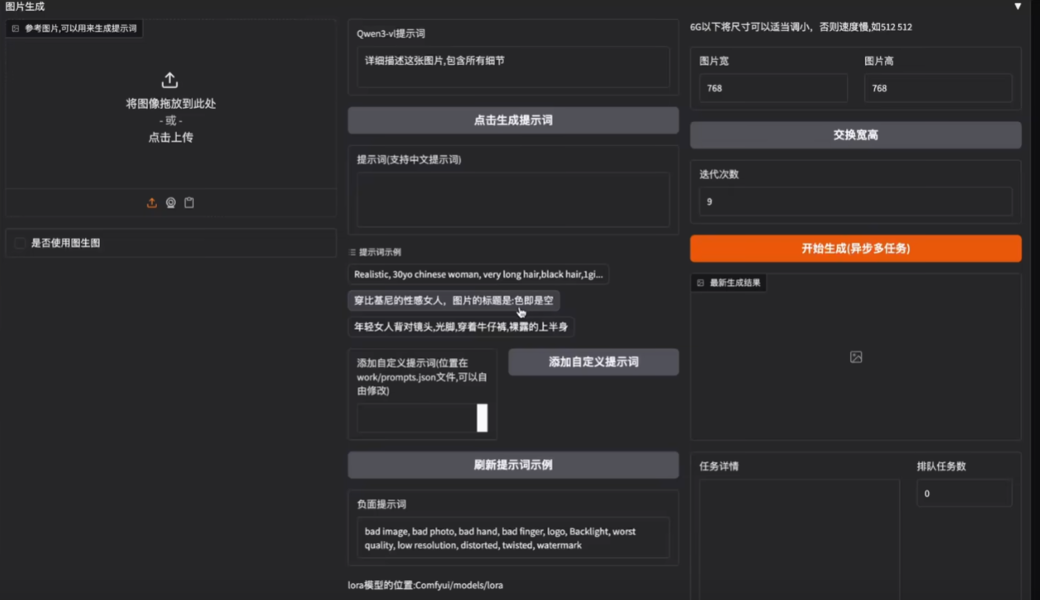The height and width of the screenshot is (600, 1040).
Task: Click 交换宽高 to swap width and height
Action: pos(855,135)
